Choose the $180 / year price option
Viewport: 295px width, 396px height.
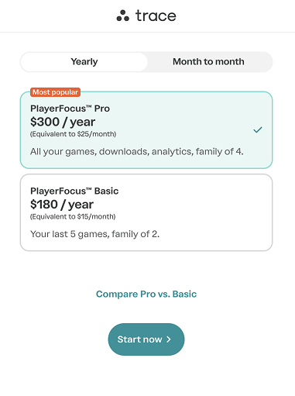pyautogui.click(x=62, y=205)
